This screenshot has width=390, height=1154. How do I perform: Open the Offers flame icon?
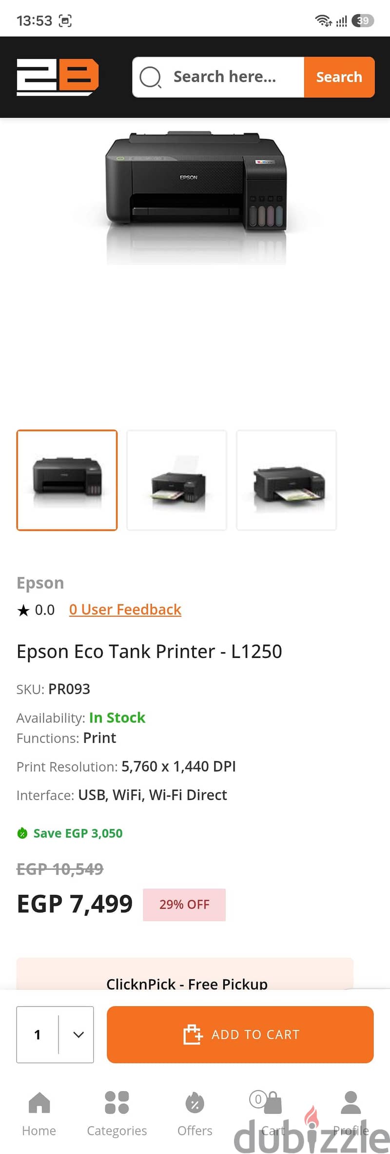point(195,1103)
